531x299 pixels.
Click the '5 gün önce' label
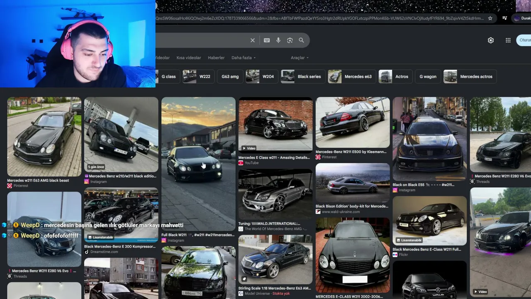click(96, 167)
